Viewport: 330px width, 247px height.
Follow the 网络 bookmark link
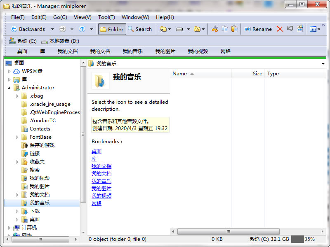[x=97, y=203]
